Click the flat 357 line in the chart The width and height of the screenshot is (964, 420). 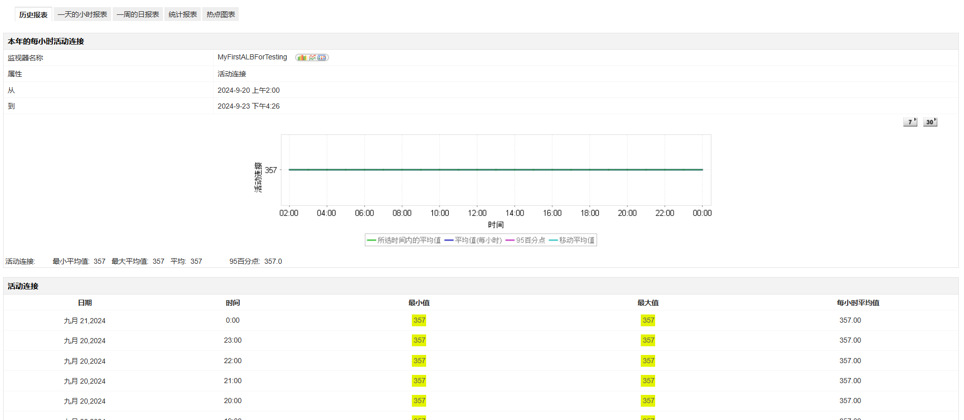tap(495, 170)
